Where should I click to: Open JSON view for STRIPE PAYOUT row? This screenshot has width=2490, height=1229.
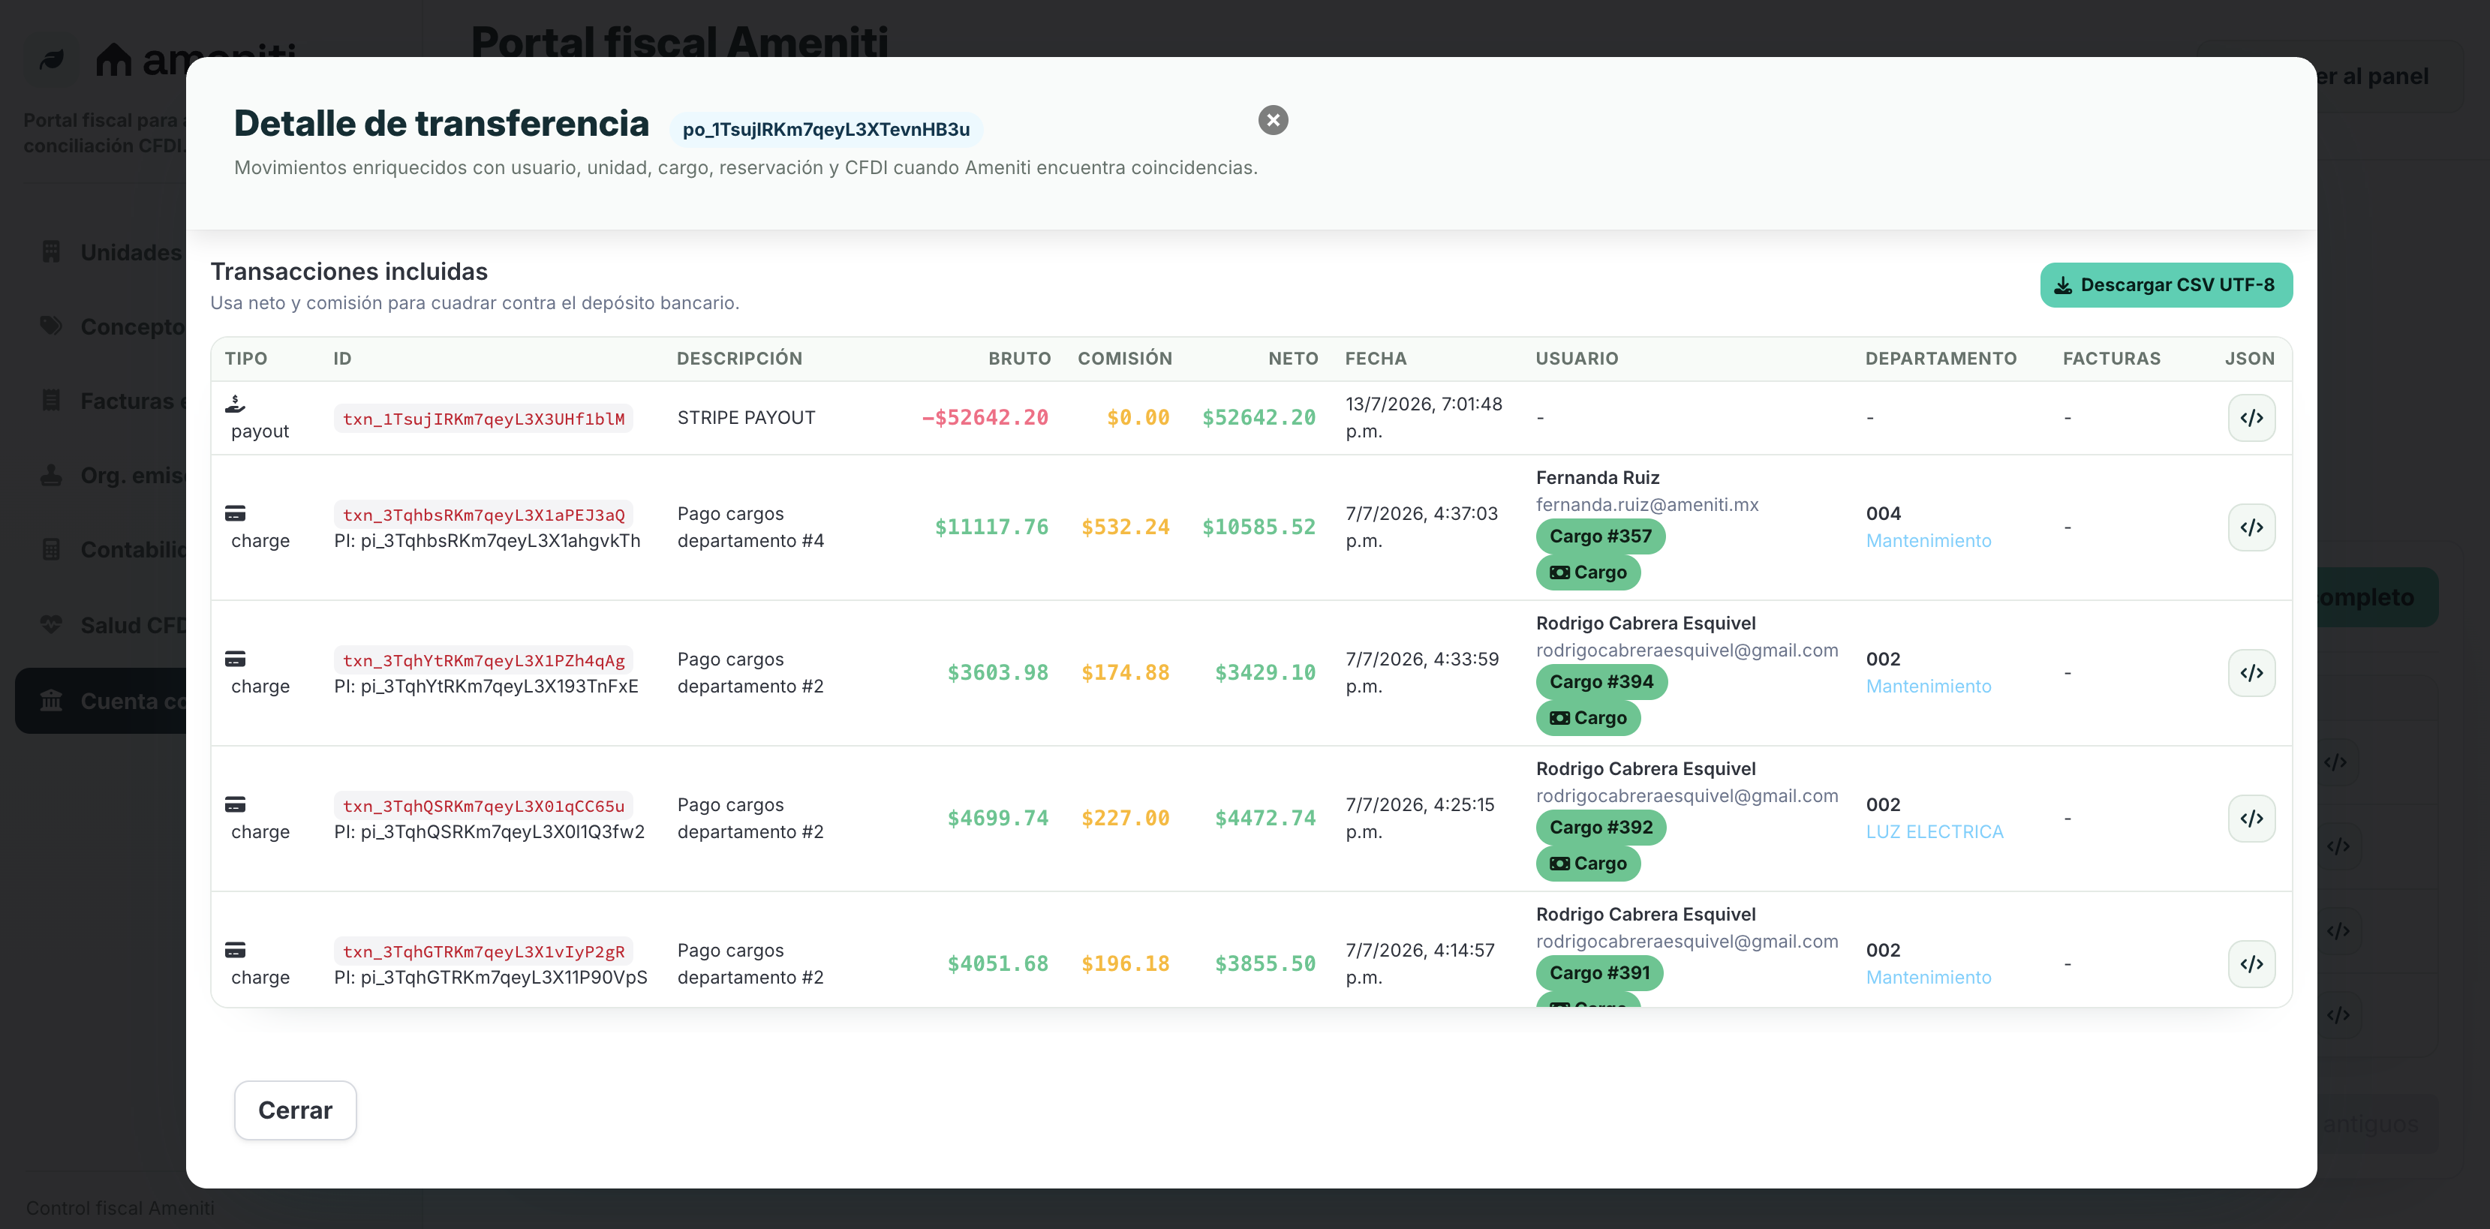pos(2251,417)
